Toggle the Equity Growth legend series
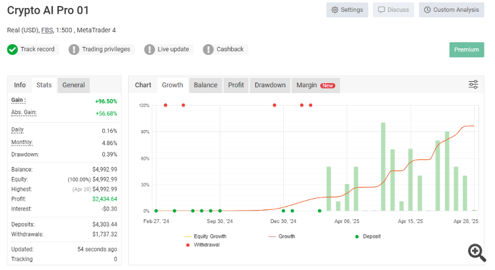This screenshot has height=270, width=495. pos(205,236)
